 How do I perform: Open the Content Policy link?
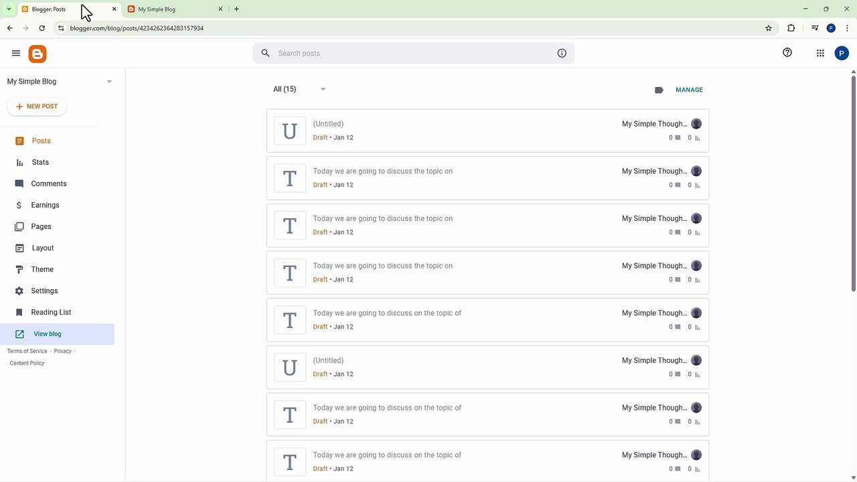pos(27,363)
